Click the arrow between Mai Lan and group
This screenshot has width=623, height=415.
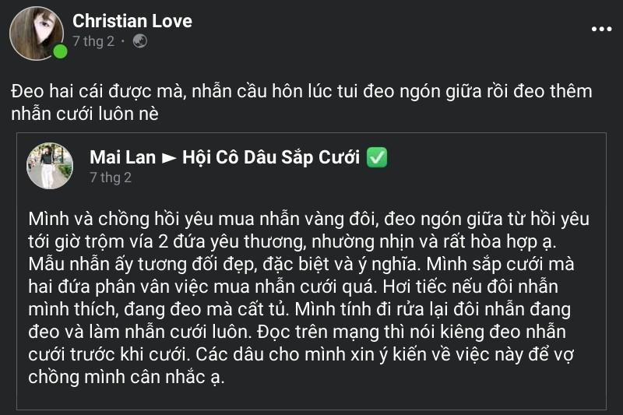pyautogui.click(x=169, y=158)
